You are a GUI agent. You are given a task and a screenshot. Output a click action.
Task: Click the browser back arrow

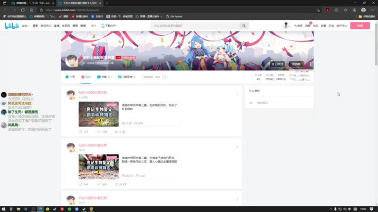click(x=6, y=10)
